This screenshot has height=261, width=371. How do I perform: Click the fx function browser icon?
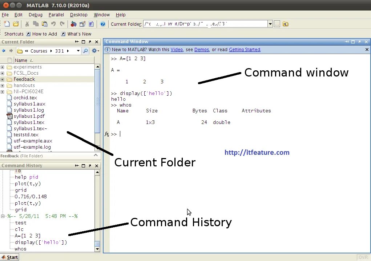tap(107, 134)
